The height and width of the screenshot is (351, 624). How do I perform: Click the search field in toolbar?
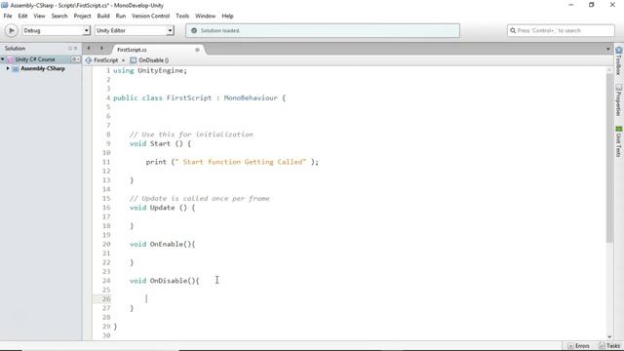click(x=561, y=30)
